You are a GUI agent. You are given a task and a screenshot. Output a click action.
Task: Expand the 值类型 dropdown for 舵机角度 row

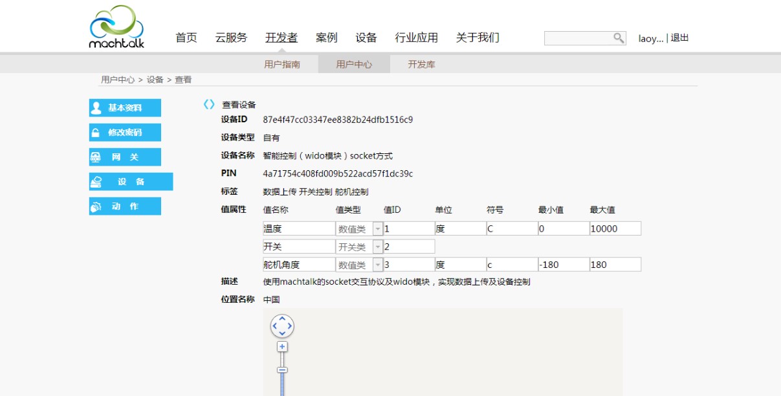[378, 265]
